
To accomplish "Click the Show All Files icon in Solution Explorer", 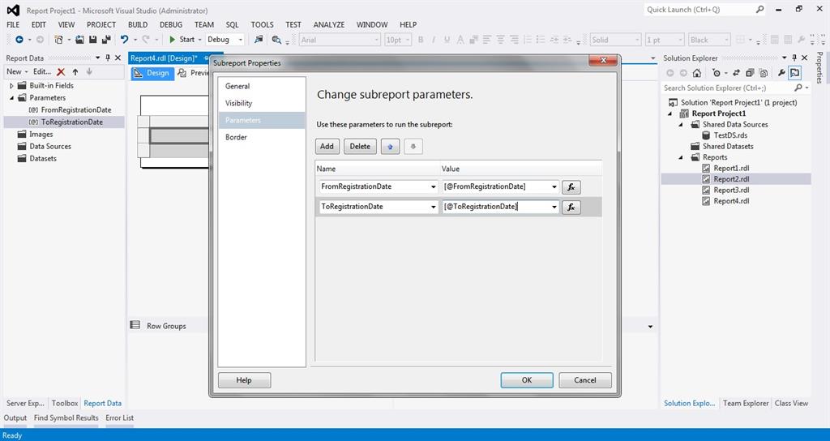I will tap(763, 73).
